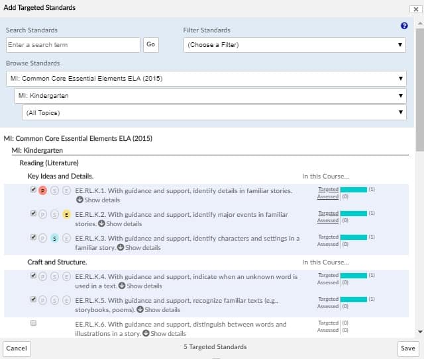Image resolution: width=424 pixels, height=359 pixels.
Task: Click the 'Craft and Structure.' heading
Action: coord(57,262)
